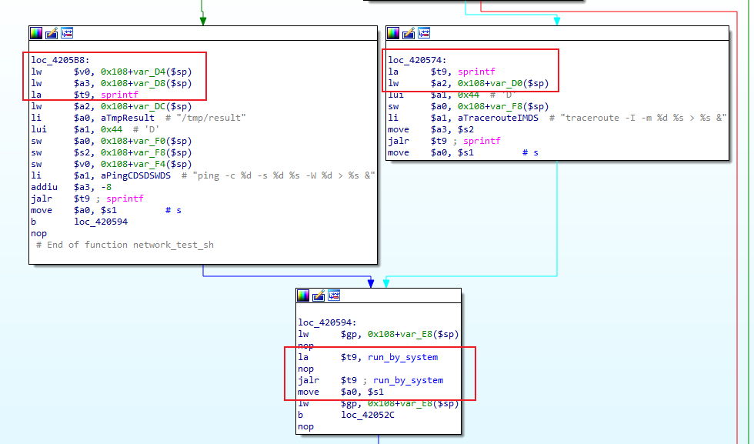The image size is (754, 444).
Task: Click run_by_system in the la $t9 line
Action: click(x=403, y=357)
